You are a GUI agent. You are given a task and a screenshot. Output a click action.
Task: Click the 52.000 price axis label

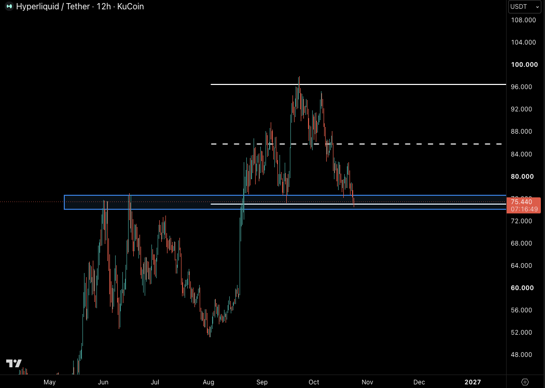(x=521, y=333)
